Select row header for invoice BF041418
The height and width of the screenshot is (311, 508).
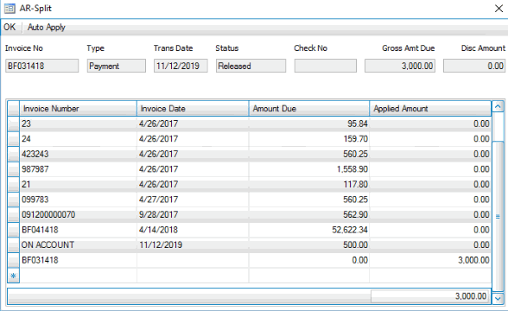(x=13, y=230)
